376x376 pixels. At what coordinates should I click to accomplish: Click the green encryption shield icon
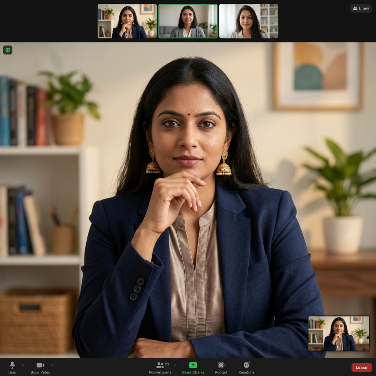(x=8, y=50)
